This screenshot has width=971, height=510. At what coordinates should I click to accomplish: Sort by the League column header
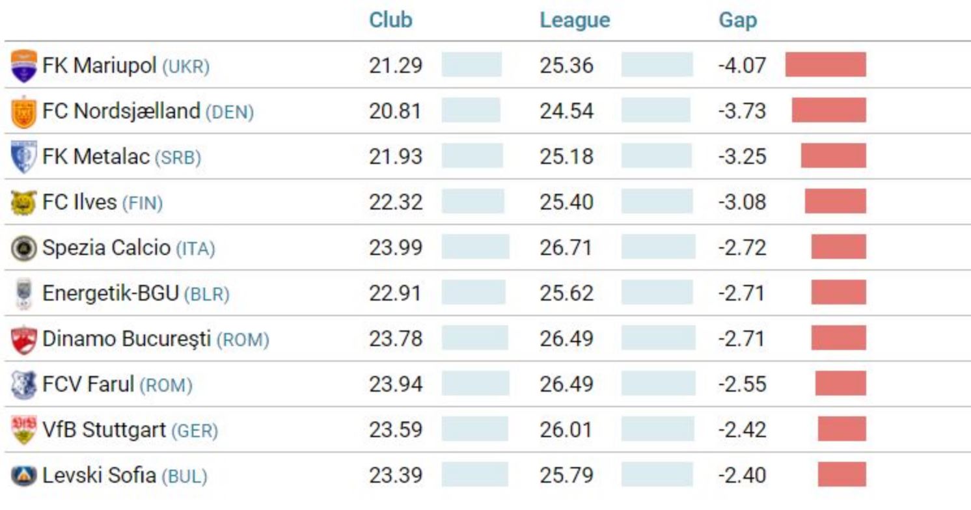(x=575, y=20)
